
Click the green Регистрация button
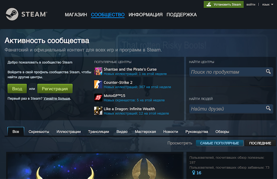pyautogui.click(x=55, y=88)
